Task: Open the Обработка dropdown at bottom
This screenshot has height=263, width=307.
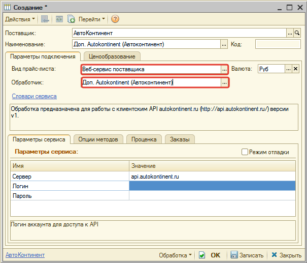Action: 175,255
